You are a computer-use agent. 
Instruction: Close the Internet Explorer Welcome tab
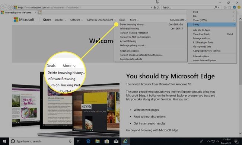pyautogui.click(x=36, y=13)
